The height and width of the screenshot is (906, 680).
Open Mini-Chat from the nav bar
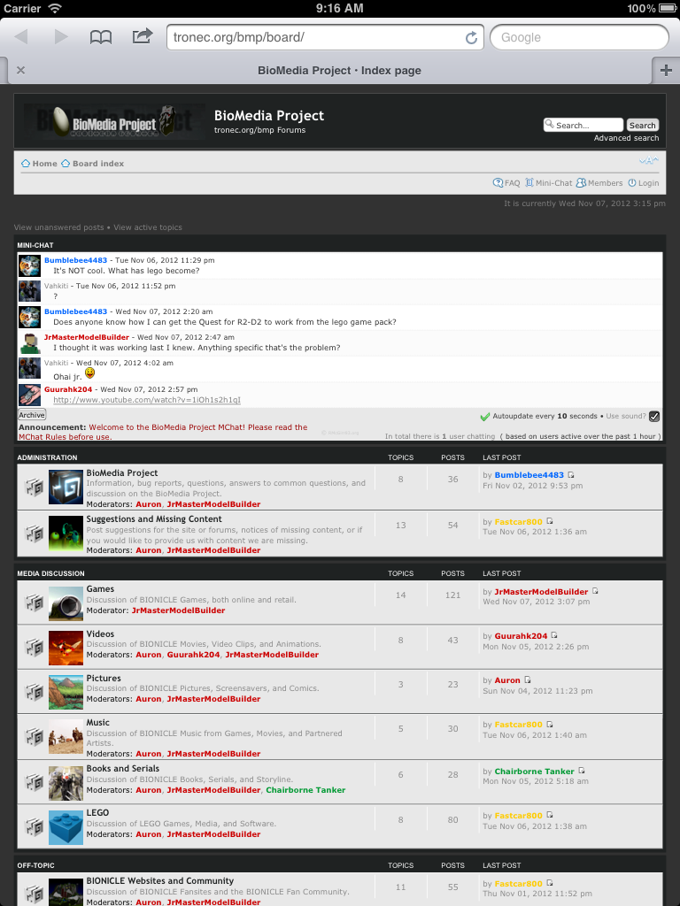(x=548, y=183)
